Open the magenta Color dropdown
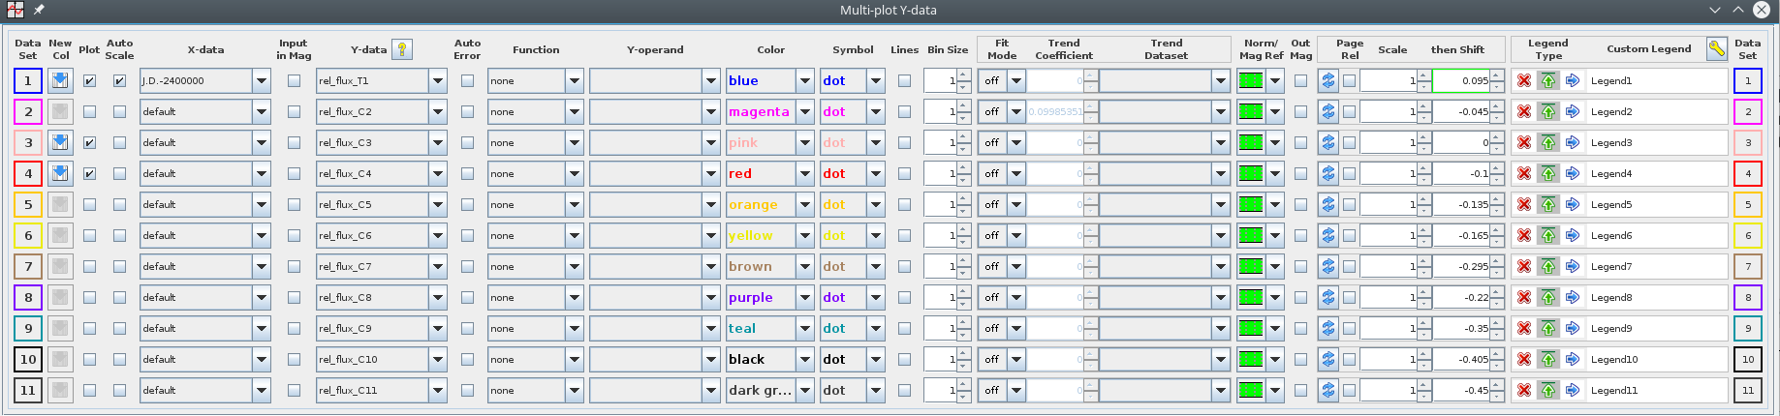The image size is (1780, 416). [805, 111]
